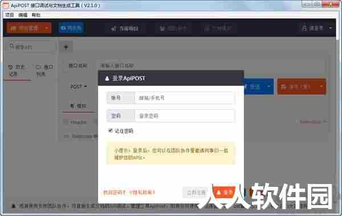Click the ApiPOST app icon in title bar
Image resolution: width=342 pixels, height=216 pixels.
click(6, 6)
